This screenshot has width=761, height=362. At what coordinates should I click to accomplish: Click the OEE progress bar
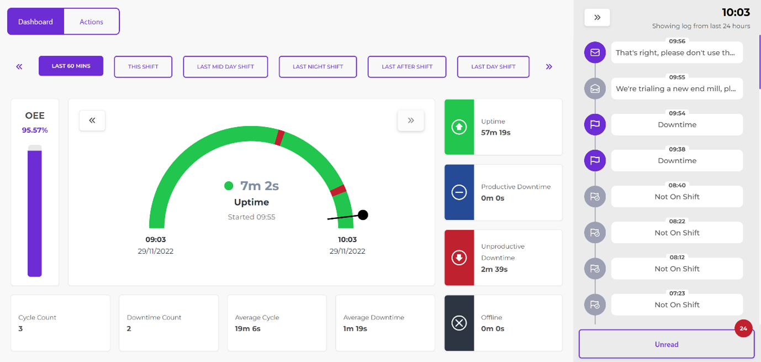35,211
